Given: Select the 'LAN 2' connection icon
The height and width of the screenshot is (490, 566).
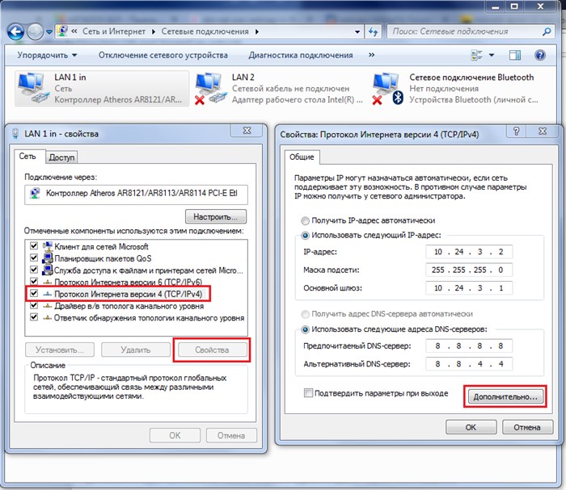Looking at the screenshot, I should 210,88.
